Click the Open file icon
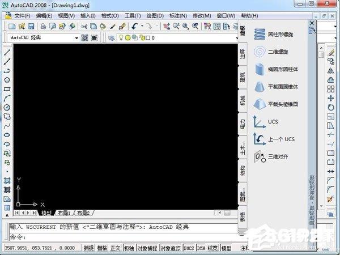The width and height of the screenshot is (340, 255). click(x=22, y=27)
